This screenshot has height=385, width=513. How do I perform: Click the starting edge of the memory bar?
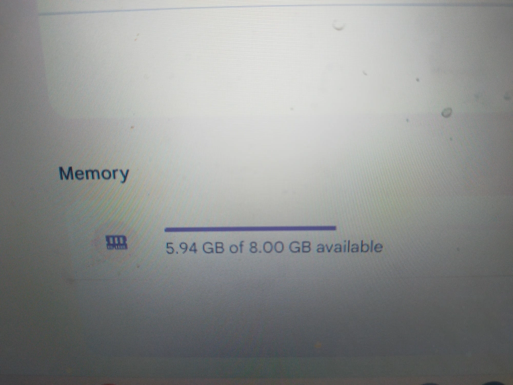pos(167,229)
